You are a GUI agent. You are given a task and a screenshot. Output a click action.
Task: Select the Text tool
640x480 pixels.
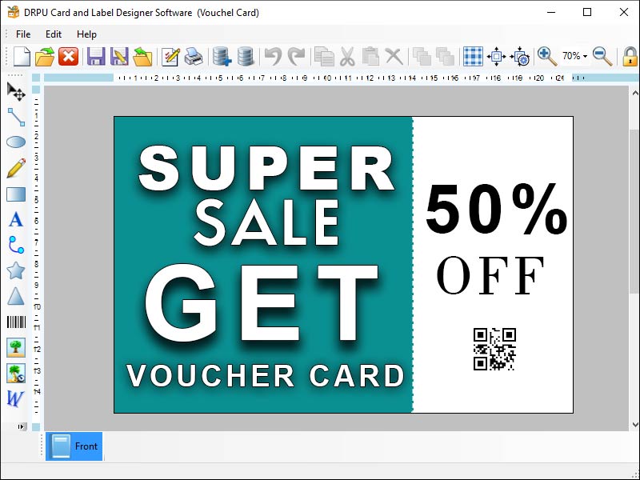tap(16, 219)
